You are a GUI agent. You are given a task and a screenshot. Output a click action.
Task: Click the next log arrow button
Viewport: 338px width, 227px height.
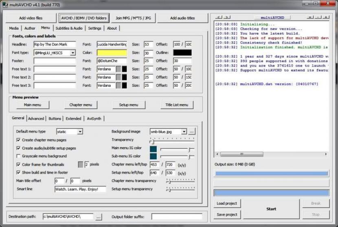tap(226, 17)
